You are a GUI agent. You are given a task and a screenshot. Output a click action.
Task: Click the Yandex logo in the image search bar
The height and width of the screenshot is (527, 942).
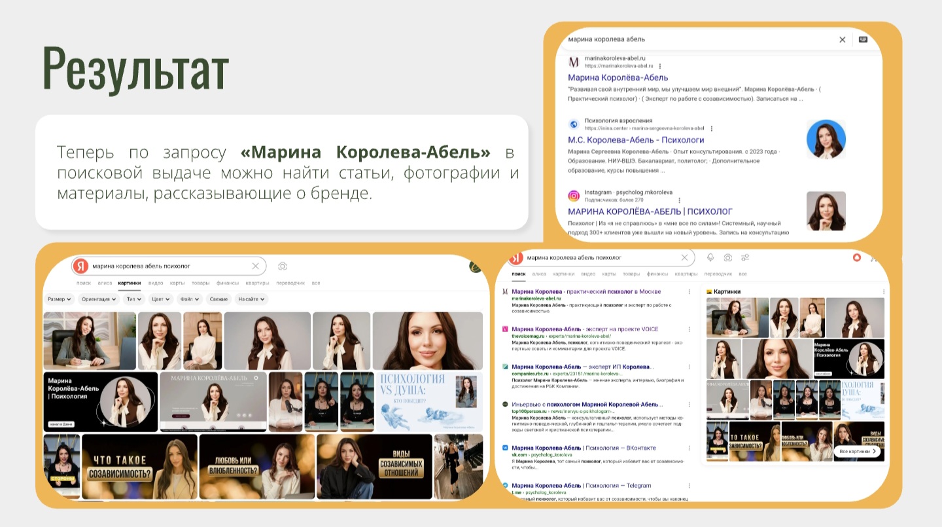tap(80, 266)
